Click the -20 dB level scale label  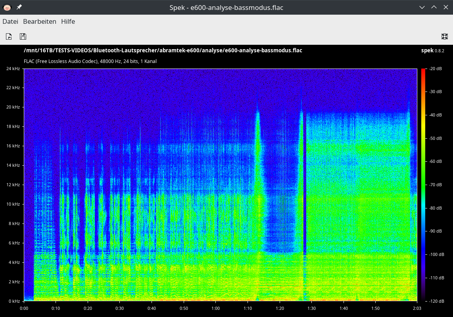[436, 69]
